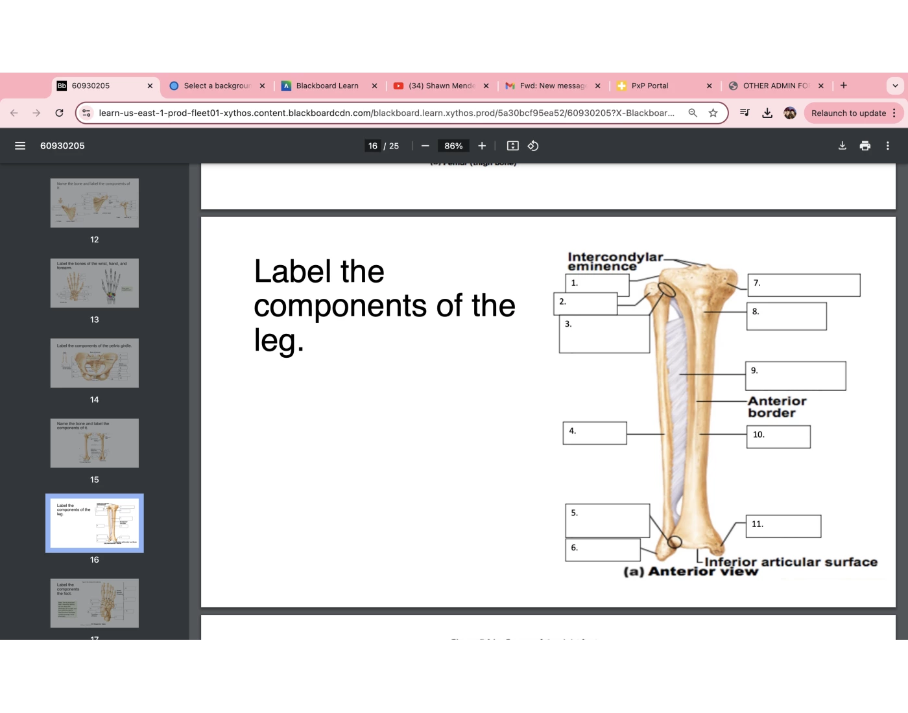Rotate the document counterclockwise
The width and height of the screenshot is (908, 713).
tap(533, 146)
